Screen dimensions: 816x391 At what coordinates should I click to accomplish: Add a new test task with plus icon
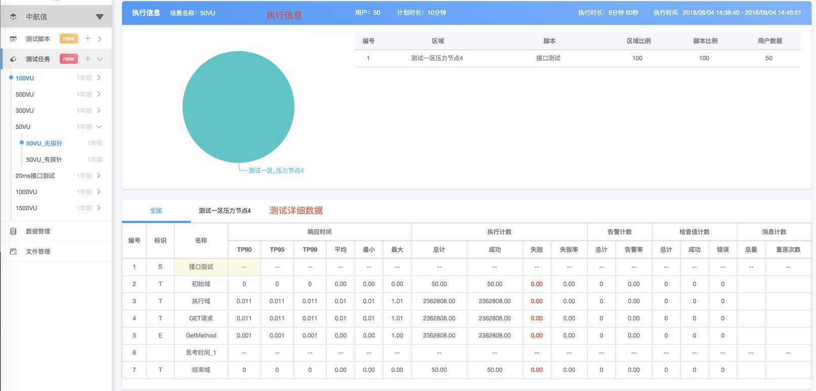click(88, 59)
